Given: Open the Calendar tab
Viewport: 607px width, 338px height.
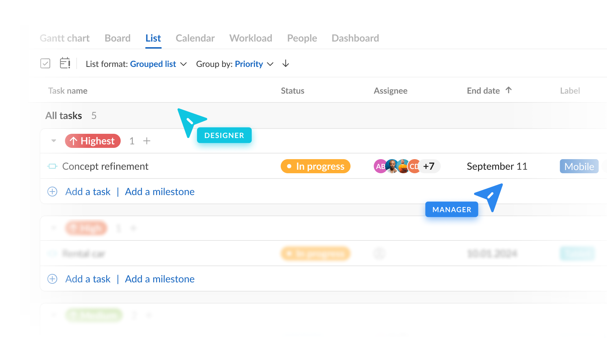Looking at the screenshot, I should coord(195,38).
